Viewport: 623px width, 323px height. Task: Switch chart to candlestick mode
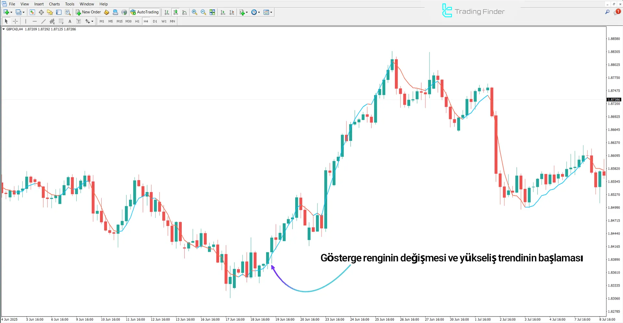tap(176, 12)
